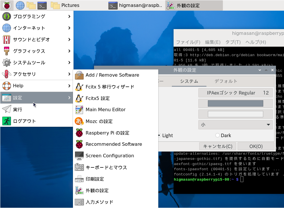The image size is (284, 208).
Task: Open the 編集(E) menu in terminal
Action: pos(212,42)
